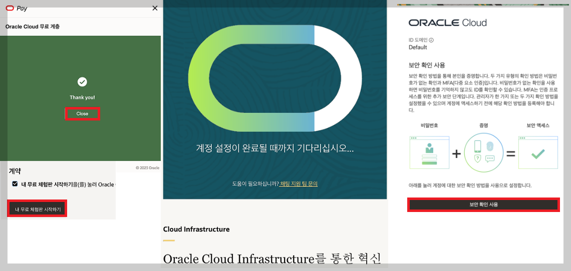Click the shield question icon in 증명 circle
Image resolution: width=571 pixels, height=271 pixels.
(x=477, y=159)
